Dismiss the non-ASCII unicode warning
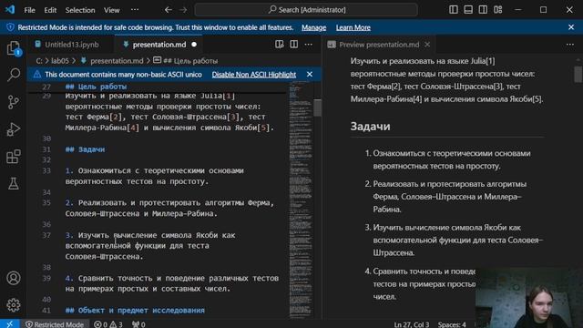The image size is (583, 328). [x=310, y=75]
